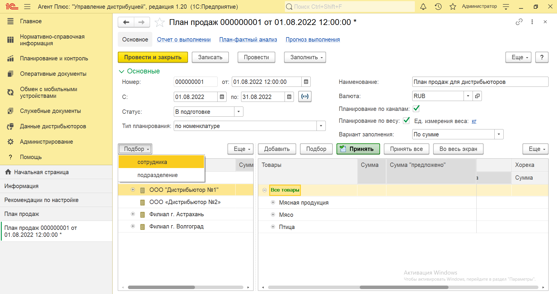Toggle the channel planning checkbox
Viewport: 557px width, 294px height.
point(416,109)
